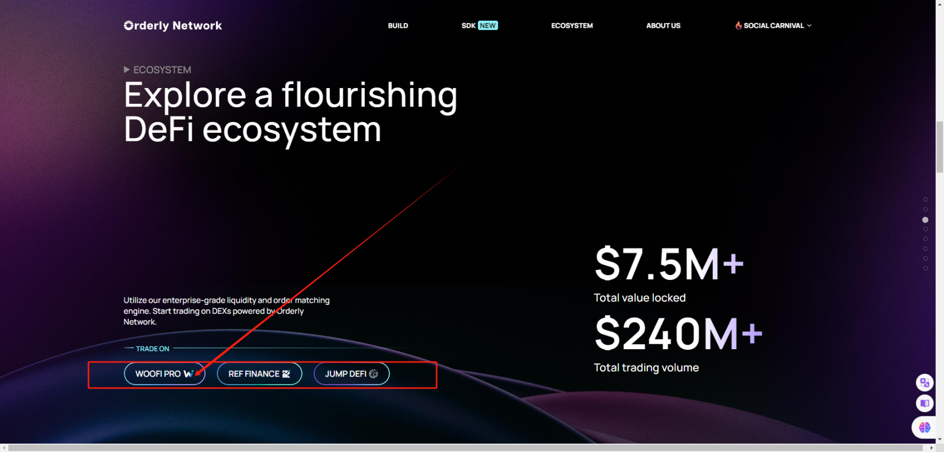Click the Jump DeFi logo icon
The image size is (944, 452).
click(x=374, y=374)
